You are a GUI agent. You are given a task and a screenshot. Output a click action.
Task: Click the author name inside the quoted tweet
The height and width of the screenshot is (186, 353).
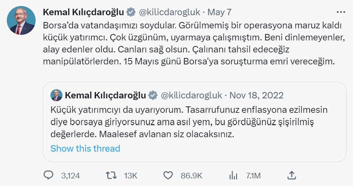tap(105, 95)
